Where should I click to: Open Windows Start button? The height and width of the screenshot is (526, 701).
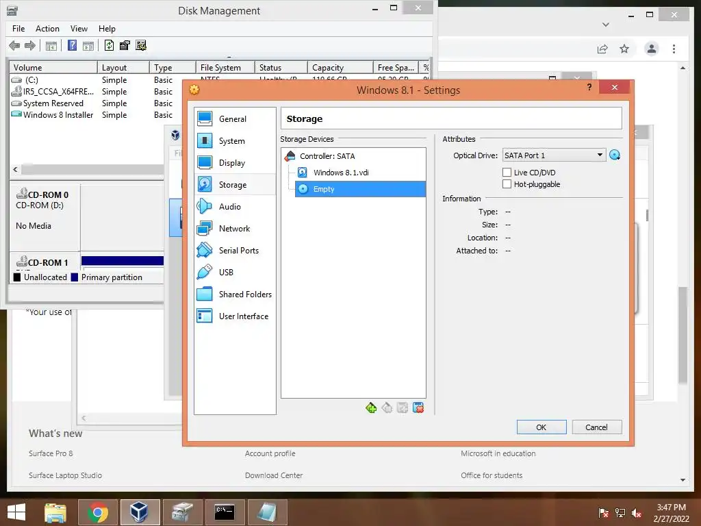[x=16, y=512]
